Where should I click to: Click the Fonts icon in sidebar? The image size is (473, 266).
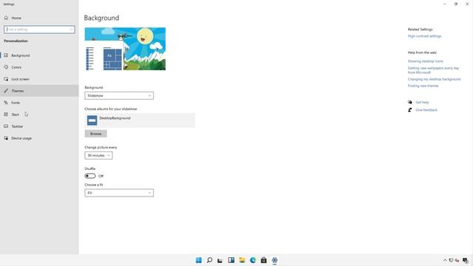pos(6,103)
